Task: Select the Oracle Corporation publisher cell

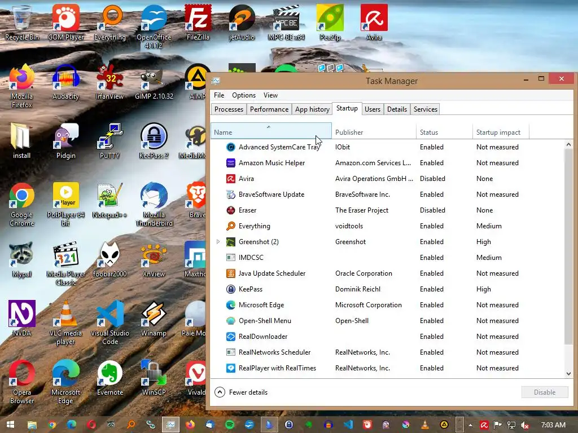Action: click(364, 273)
